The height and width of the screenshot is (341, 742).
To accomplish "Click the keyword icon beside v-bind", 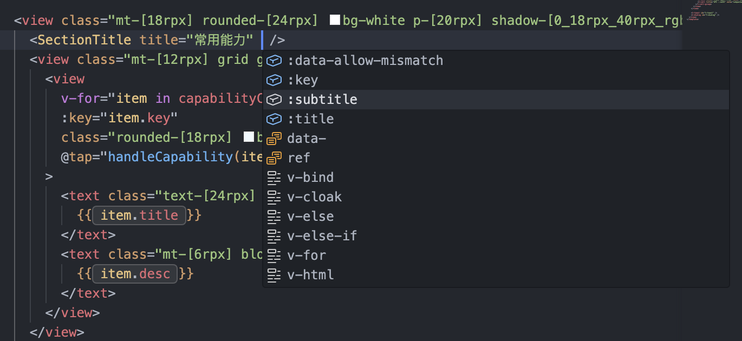I will 275,178.
